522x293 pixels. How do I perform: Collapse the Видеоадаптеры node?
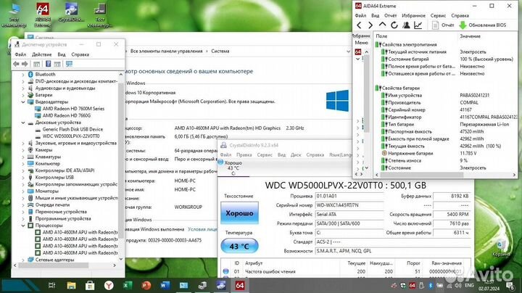tap(23, 102)
